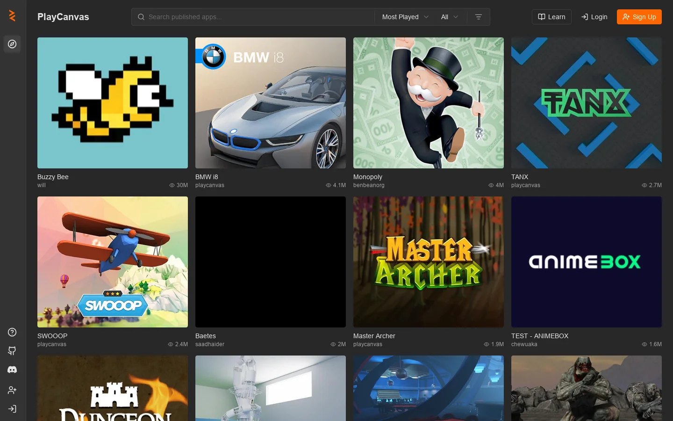Click the Learn button
Image resolution: width=673 pixels, height=421 pixels.
[x=551, y=17]
